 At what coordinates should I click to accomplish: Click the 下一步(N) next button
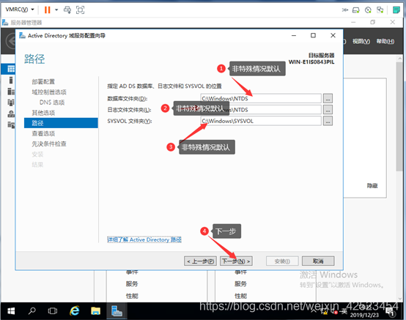[236, 261]
